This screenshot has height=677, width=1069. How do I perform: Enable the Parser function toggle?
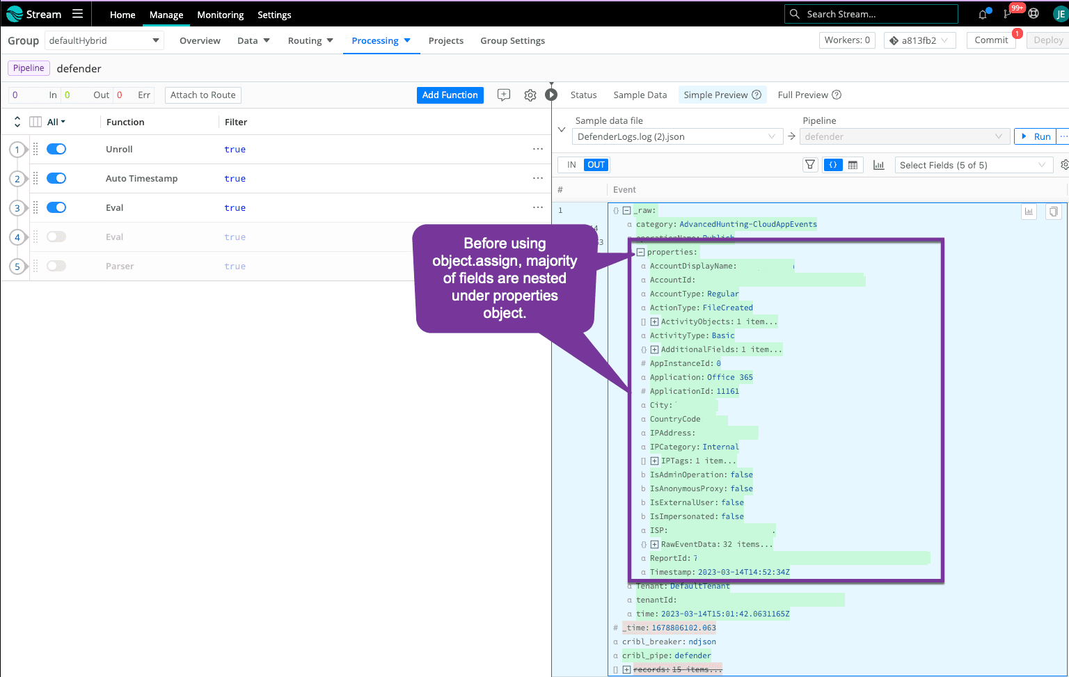pyautogui.click(x=56, y=266)
